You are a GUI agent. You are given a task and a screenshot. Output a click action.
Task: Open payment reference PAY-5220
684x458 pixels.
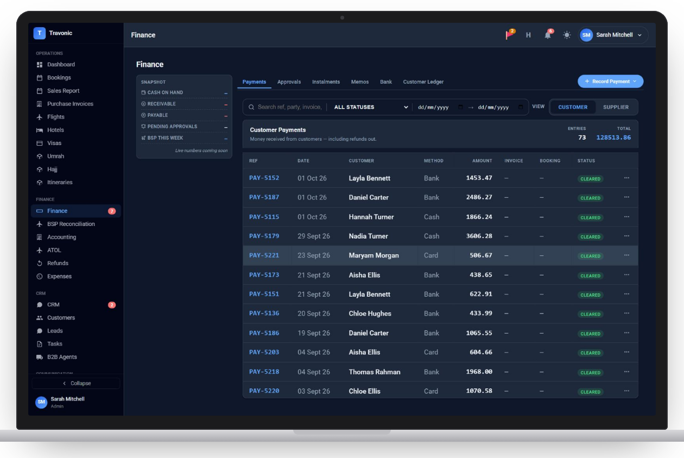264,391
